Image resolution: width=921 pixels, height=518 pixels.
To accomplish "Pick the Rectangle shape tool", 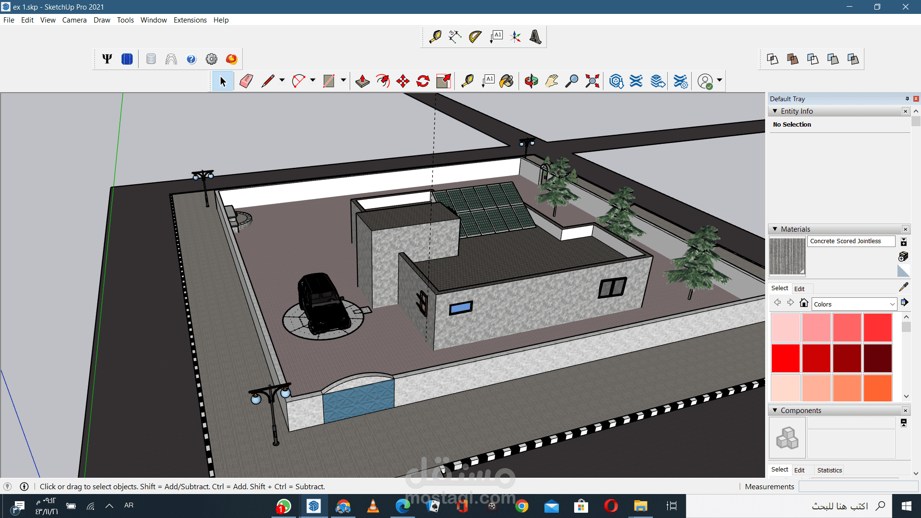I will (329, 81).
